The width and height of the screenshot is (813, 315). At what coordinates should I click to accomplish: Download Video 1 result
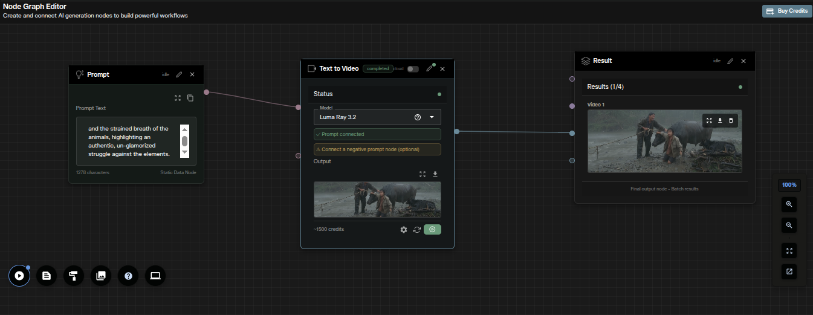pyautogui.click(x=720, y=120)
